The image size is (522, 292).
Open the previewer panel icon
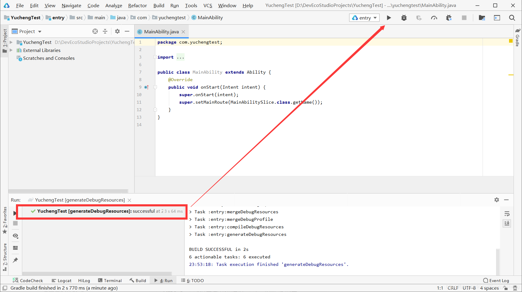pyautogui.click(x=497, y=18)
